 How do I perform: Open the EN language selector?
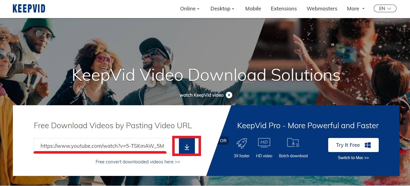(x=385, y=9)
